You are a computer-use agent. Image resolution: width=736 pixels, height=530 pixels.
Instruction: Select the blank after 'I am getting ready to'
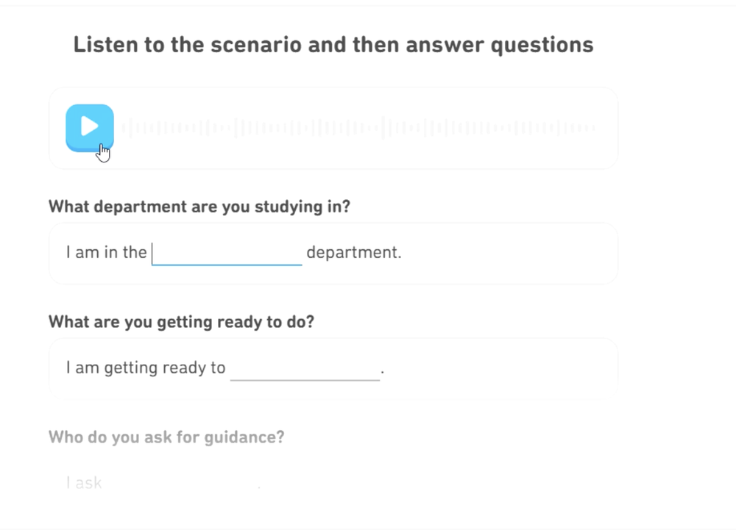(305, 368)
